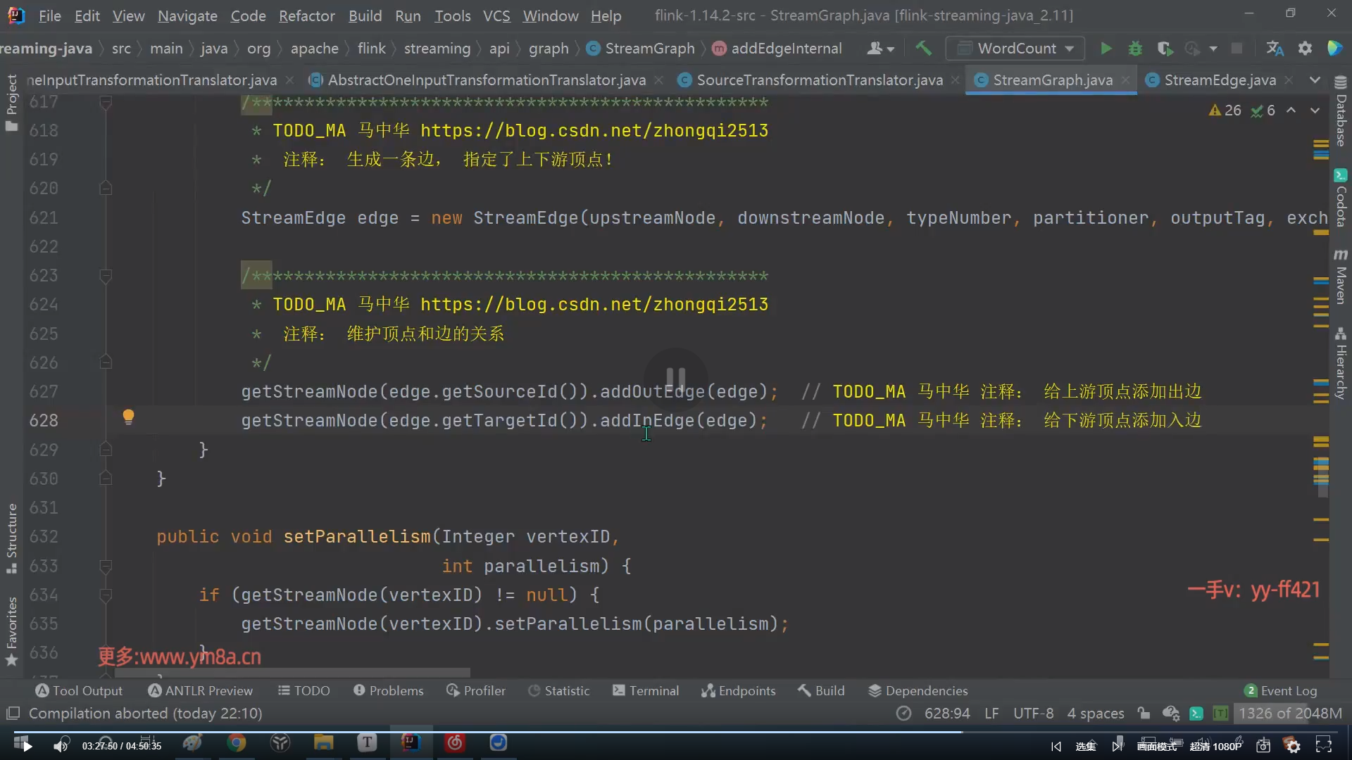
Task: Expand the hidden editor tabs chevron
Action: coord(1314,80)
